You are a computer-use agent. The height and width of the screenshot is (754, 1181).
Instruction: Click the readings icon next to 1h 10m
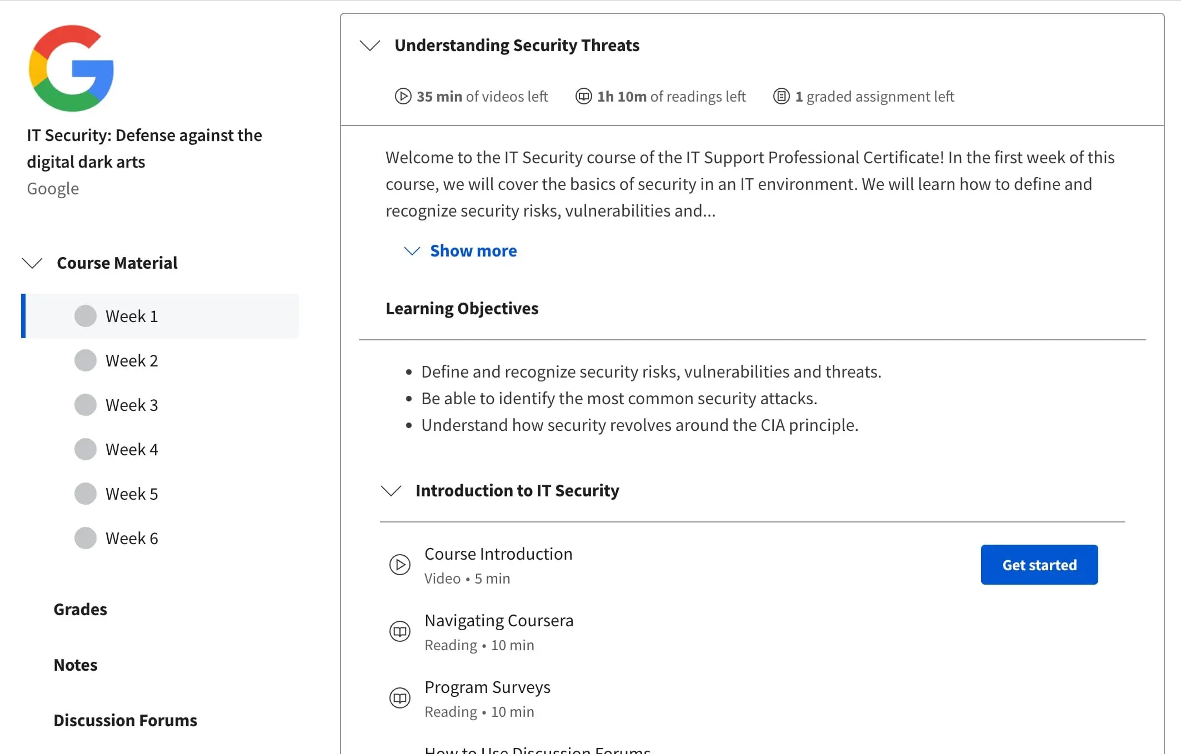tap(583, 96)
